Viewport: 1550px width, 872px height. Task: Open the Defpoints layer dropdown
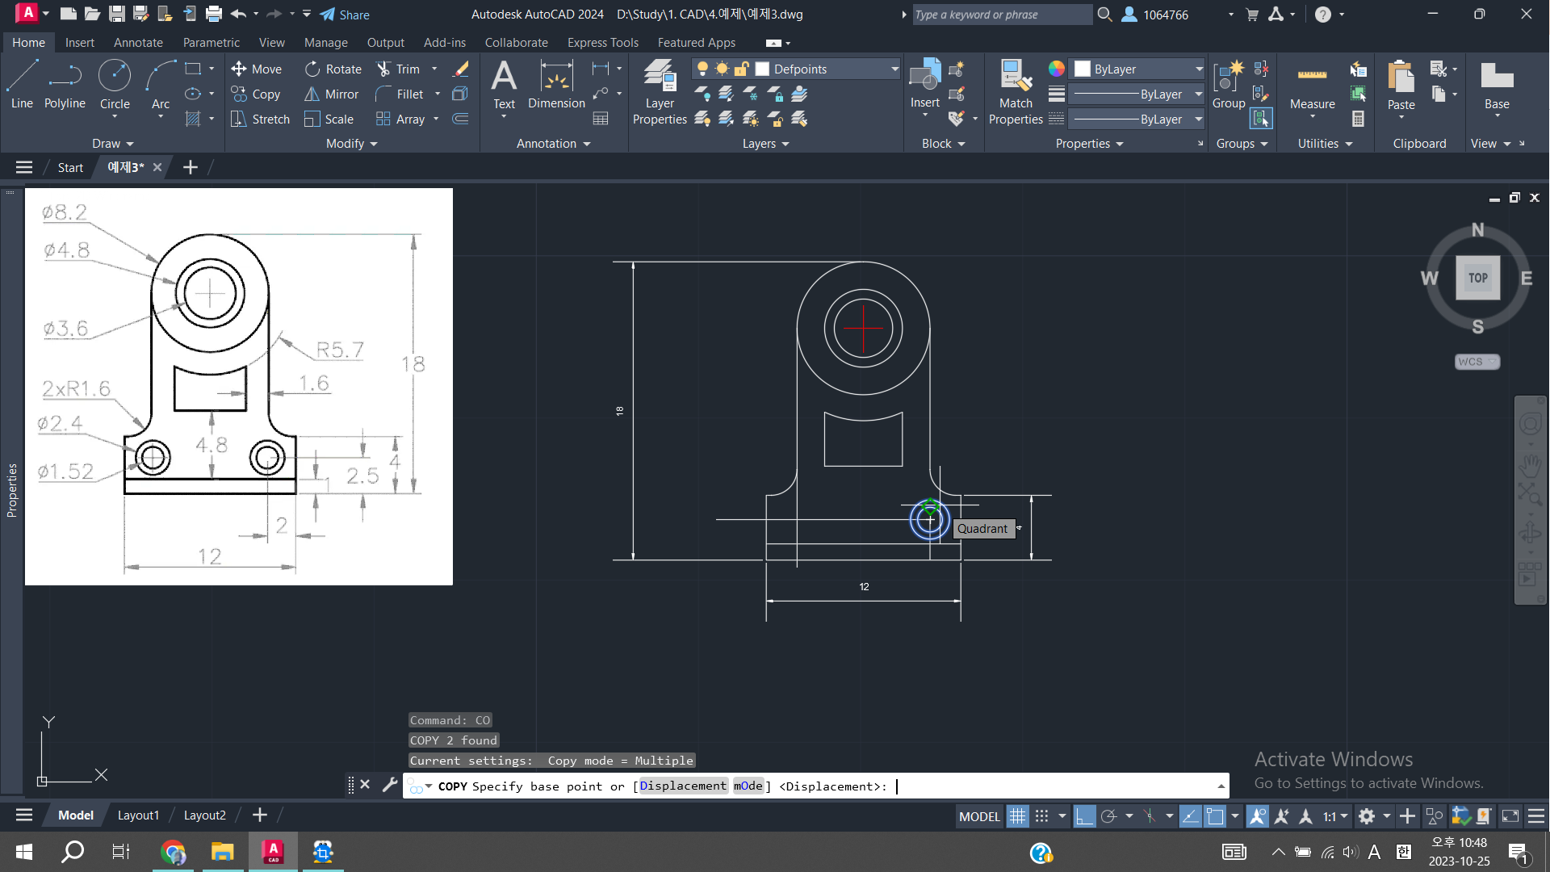click(894, 69)
